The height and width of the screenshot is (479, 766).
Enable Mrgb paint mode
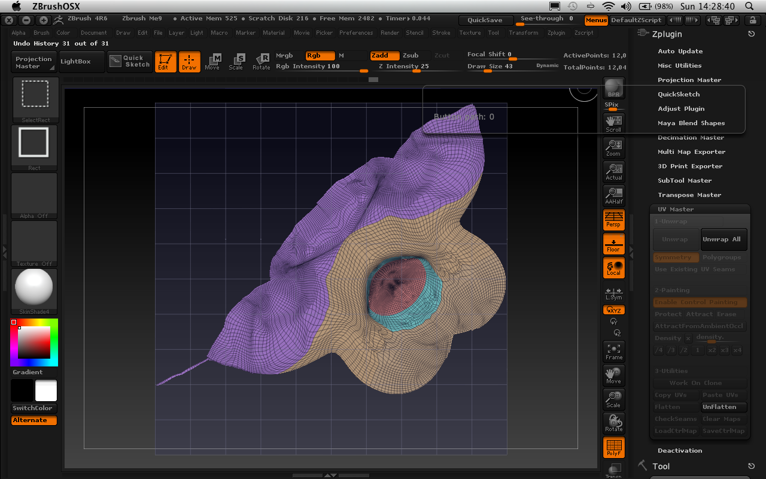(288, 56)
